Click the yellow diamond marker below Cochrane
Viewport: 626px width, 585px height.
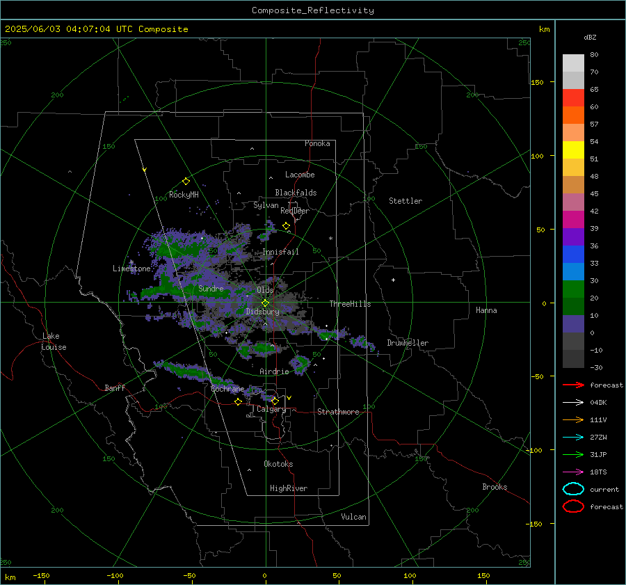tap(238, 402)
